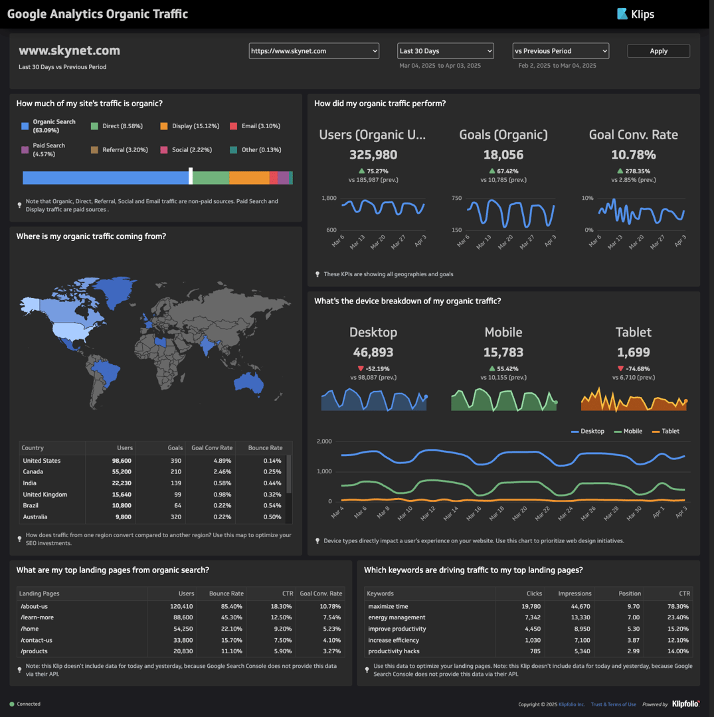The image size is (714, 717).
Task: Select the lightbulb icon under the KPI charts
Action: 317,274
